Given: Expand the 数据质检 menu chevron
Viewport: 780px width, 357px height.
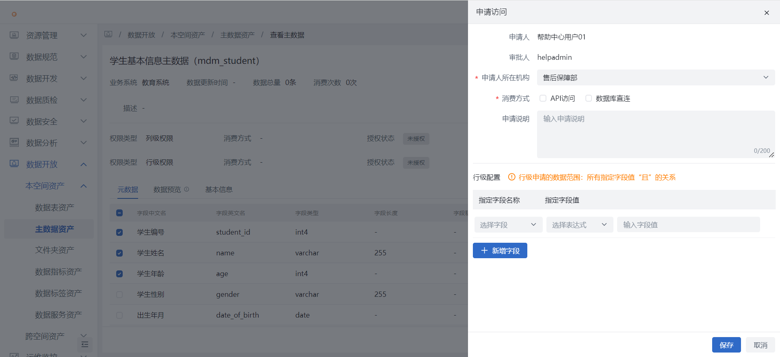Looking at the screenshot, I should click(84, 100).
